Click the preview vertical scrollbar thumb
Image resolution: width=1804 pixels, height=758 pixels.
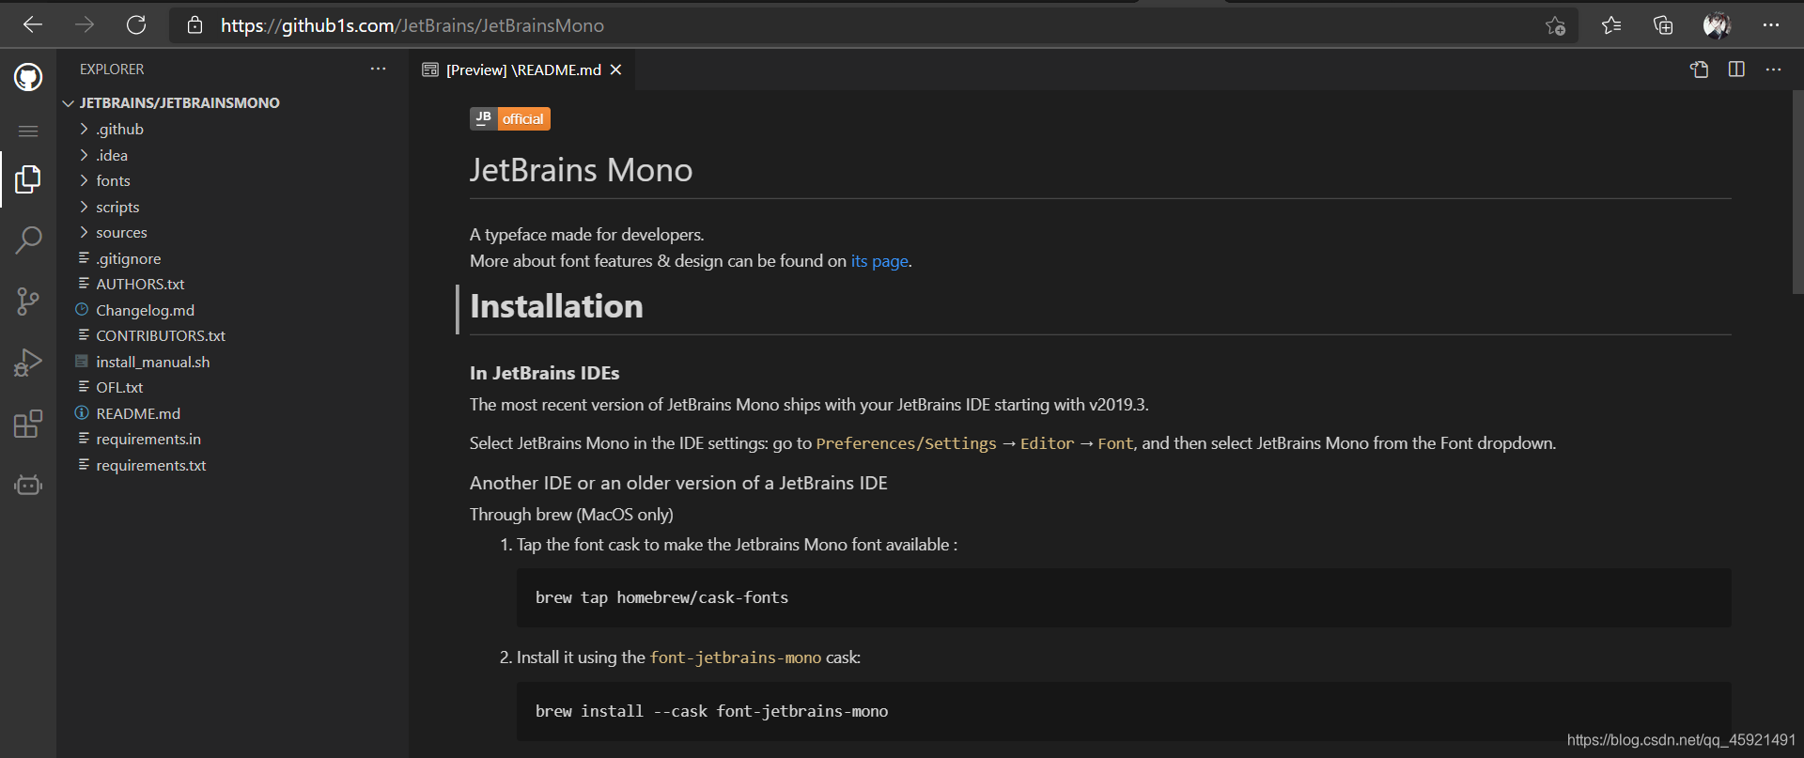(1798, 193)
